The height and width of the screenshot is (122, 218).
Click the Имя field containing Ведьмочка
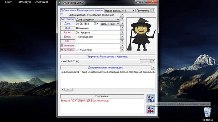coord(98,28)
